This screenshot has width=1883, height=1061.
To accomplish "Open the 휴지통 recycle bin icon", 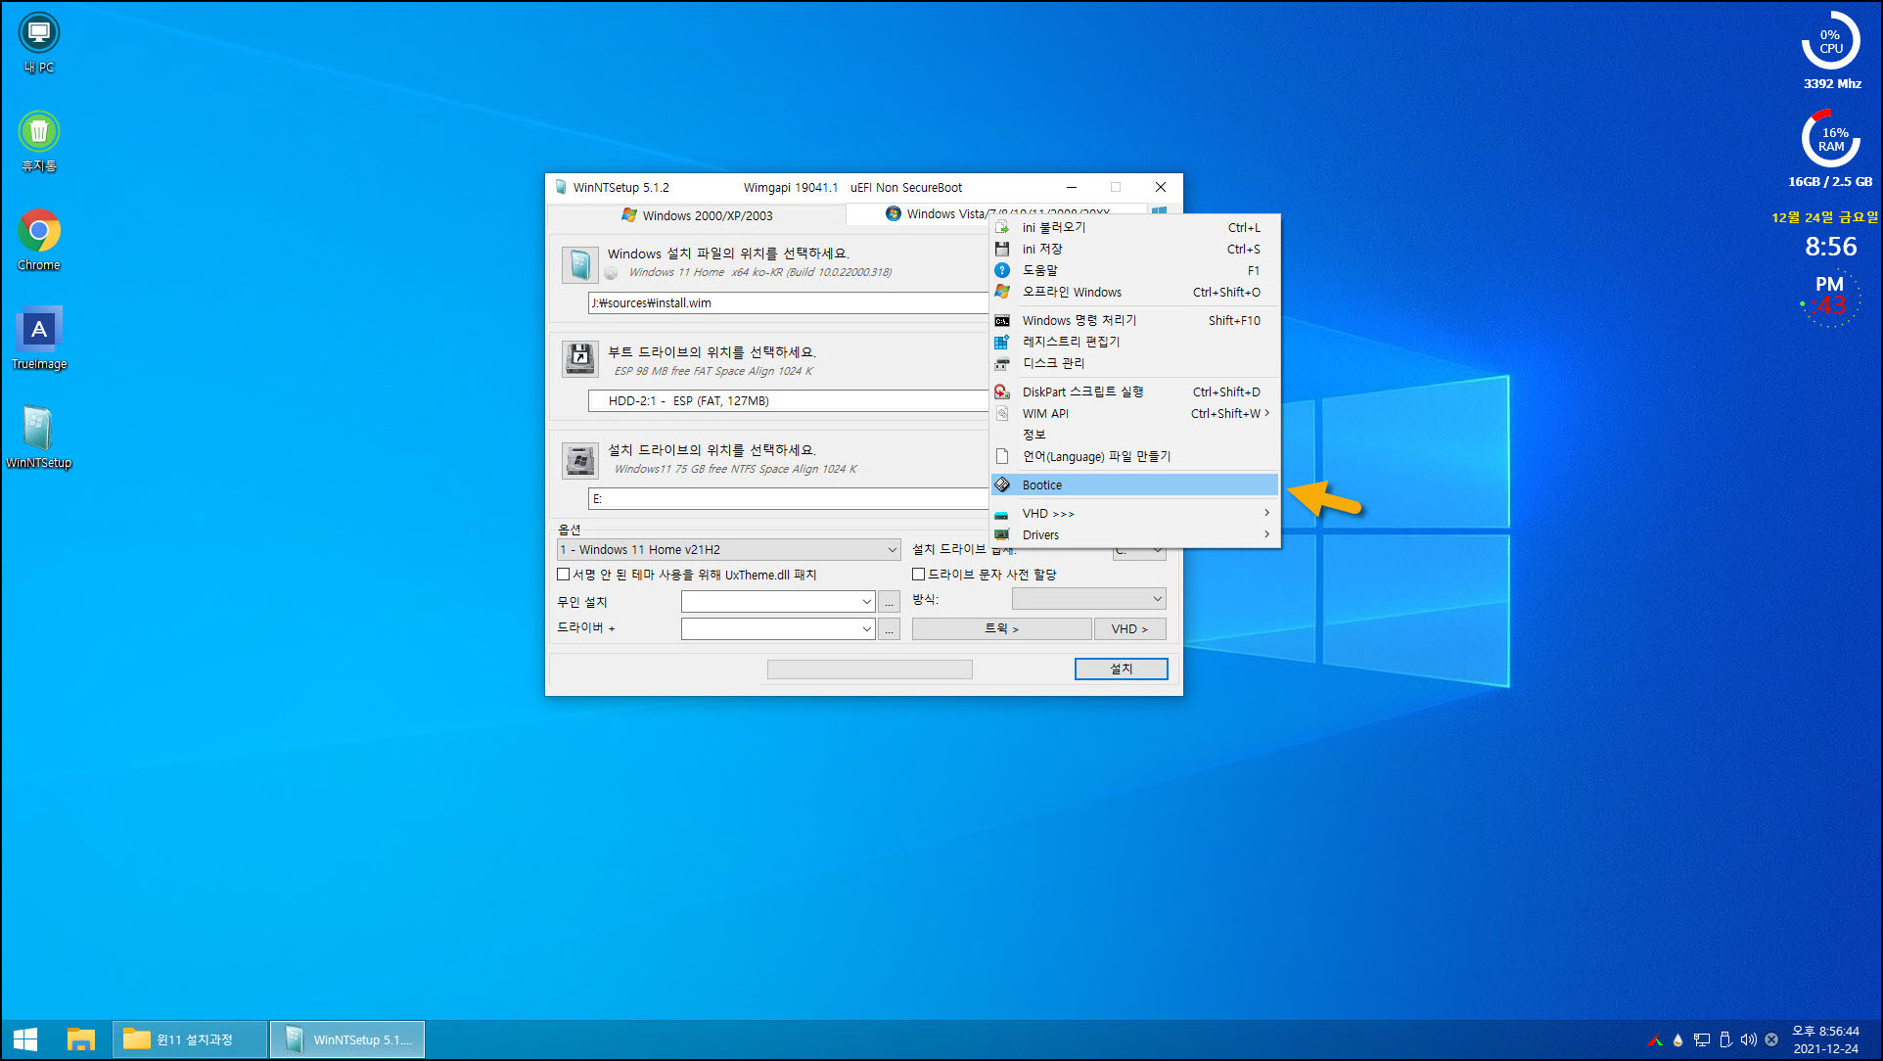I will [x=39, y=142].
